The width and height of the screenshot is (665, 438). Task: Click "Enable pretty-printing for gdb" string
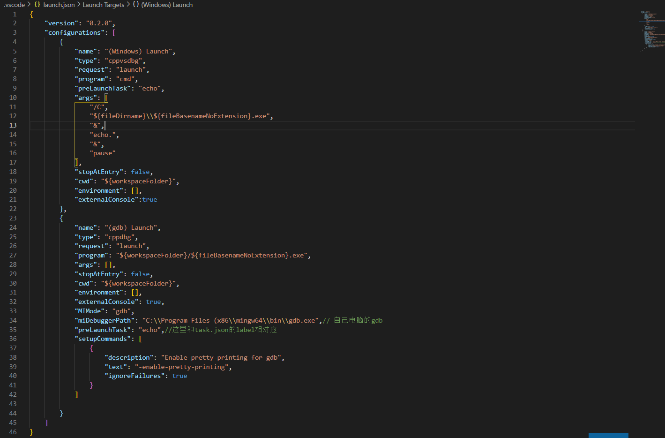(x=221, y=357)
